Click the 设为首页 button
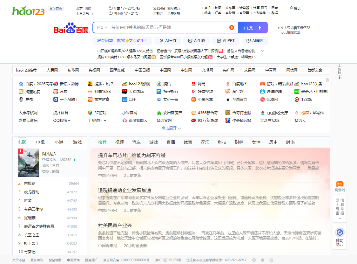Viewport: 357px width, 264px height. (56, 9)
